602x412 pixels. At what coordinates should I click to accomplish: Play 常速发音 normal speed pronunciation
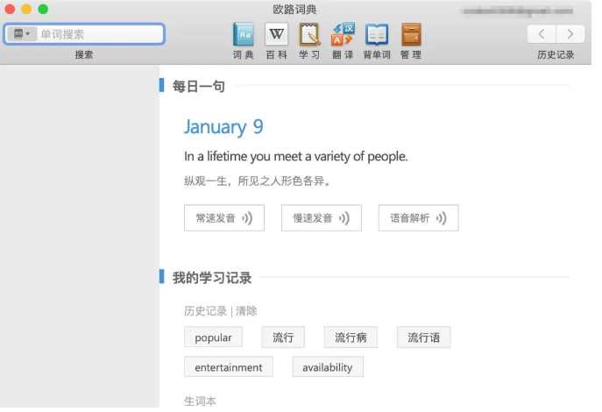[224, 218]
